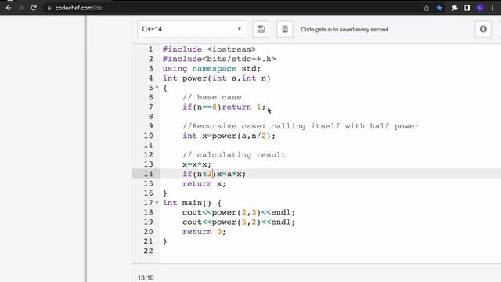Select line number 1 in the gutter
The image size is (501, 282).
[150, 49]
